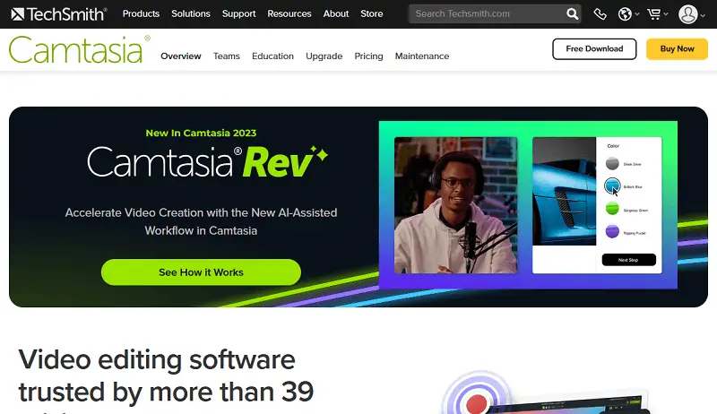The image size is (717, 414).
Task: Click the user account avatar icon
Action: (x=687, y=14)
